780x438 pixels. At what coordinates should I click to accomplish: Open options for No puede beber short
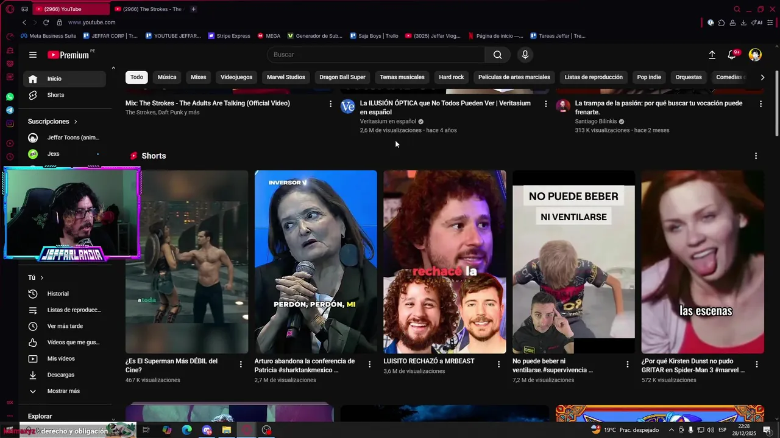coord(628,364)
